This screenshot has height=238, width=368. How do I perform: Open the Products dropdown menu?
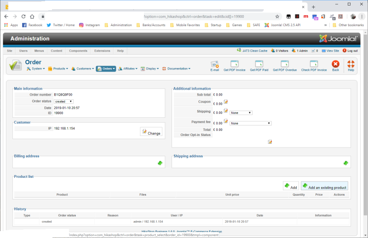[x=58, y=68]
